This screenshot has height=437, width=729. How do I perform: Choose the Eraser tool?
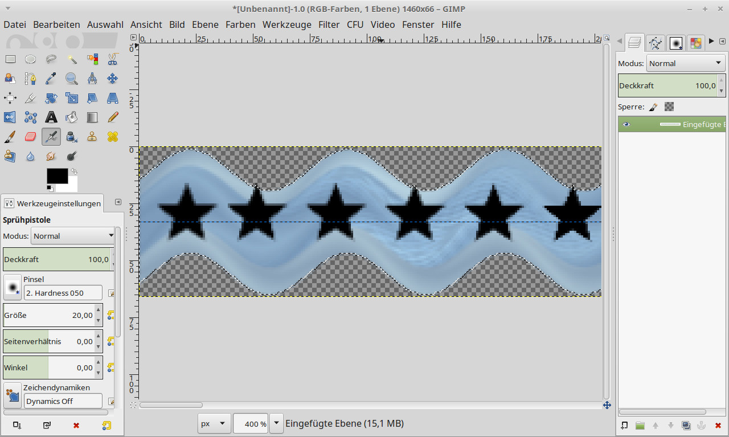[31, 137]
